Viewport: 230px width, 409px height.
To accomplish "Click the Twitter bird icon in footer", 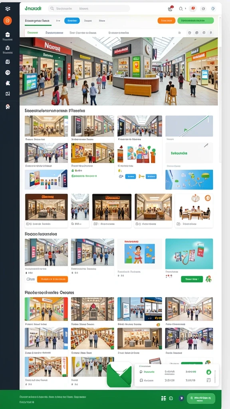I will point(181,398).
